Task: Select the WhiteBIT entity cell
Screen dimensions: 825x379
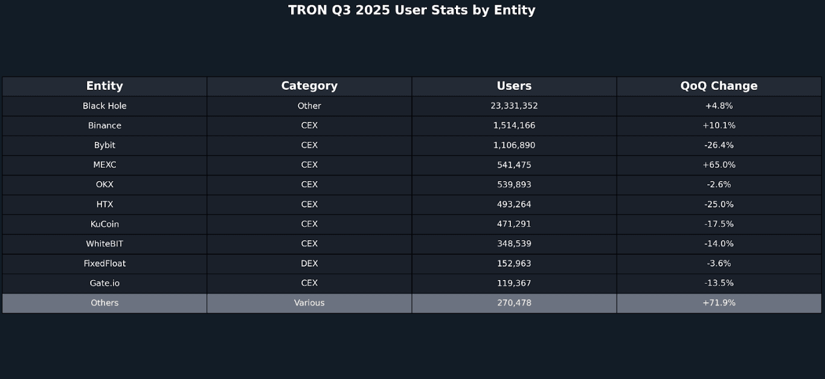Action: point(104,244)
